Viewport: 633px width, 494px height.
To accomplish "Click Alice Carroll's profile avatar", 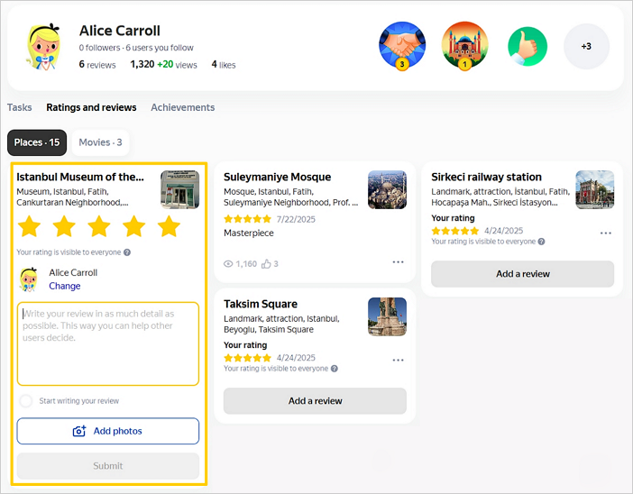I will (x=42, y=46).
